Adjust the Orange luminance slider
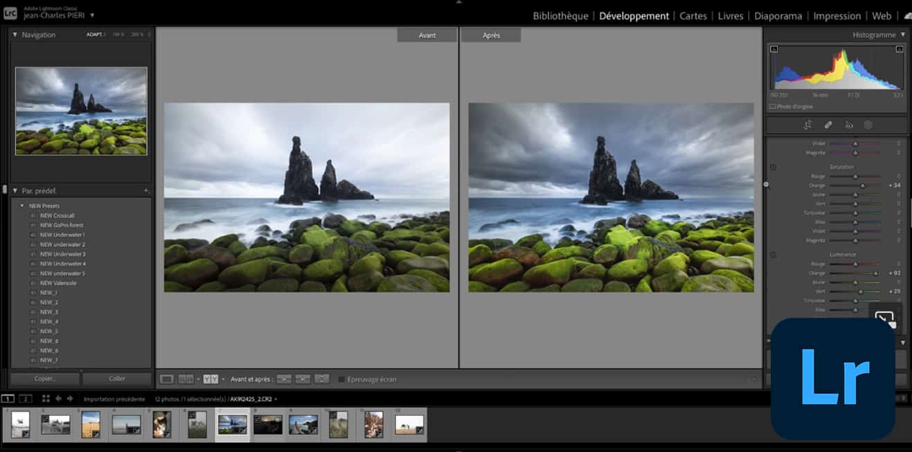Viewport: 912px width, 452px height. (876, 273)
